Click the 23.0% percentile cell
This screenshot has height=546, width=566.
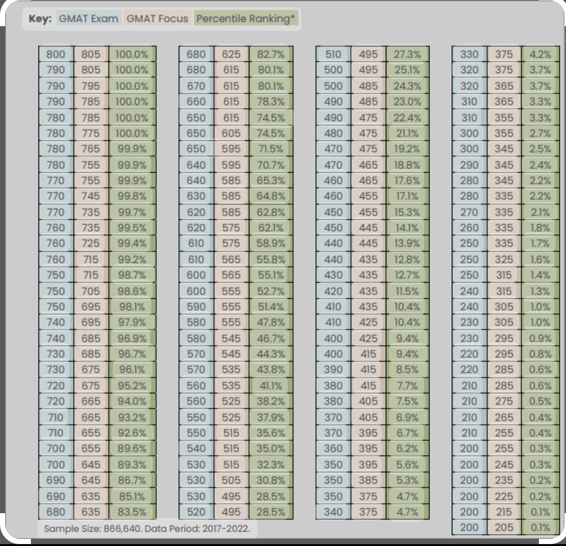[408, 101]
